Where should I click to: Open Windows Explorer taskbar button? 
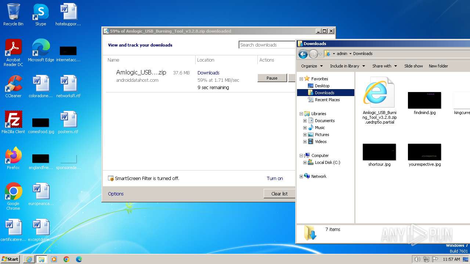tap(41, 259)
